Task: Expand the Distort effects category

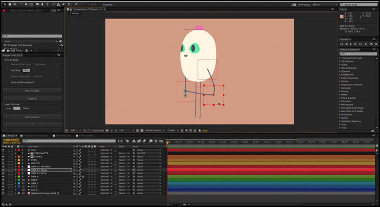Action: point(340,81)
